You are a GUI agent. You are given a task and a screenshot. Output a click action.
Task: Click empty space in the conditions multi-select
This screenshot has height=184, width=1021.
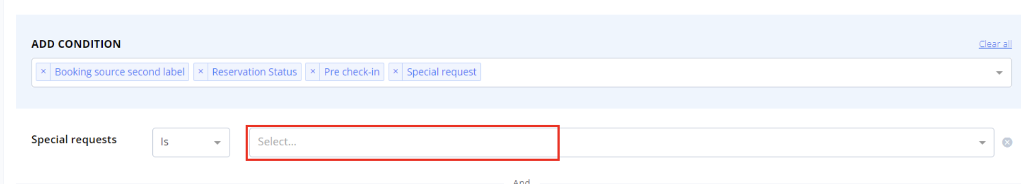tap(731, 73)
